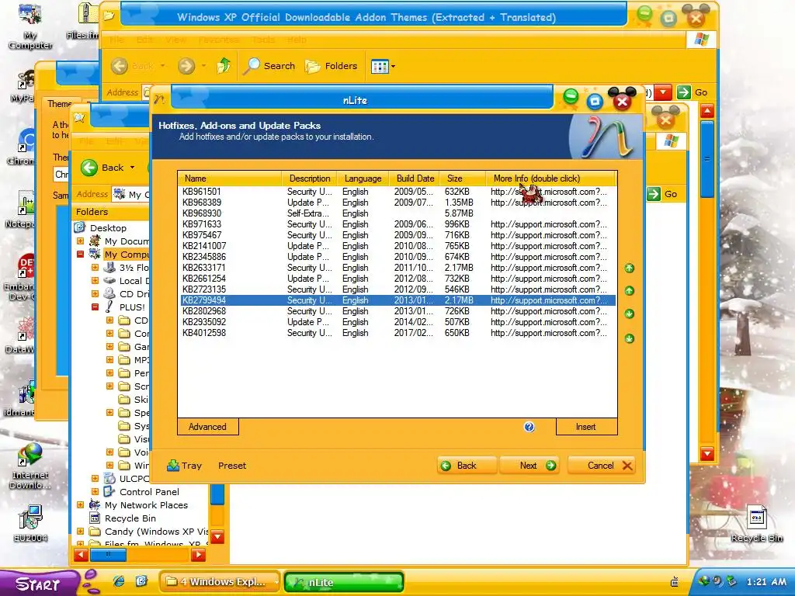Click the Back button in nLite wizard
The width and height of the screenshot is (795, 596).
click(x=467, y=466)
